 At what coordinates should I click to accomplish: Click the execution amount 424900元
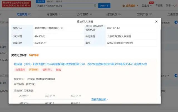[40, 36]
